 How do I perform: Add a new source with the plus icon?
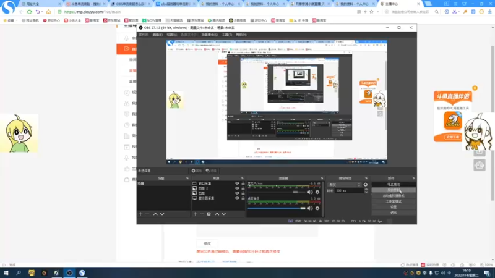coord(195,214)
